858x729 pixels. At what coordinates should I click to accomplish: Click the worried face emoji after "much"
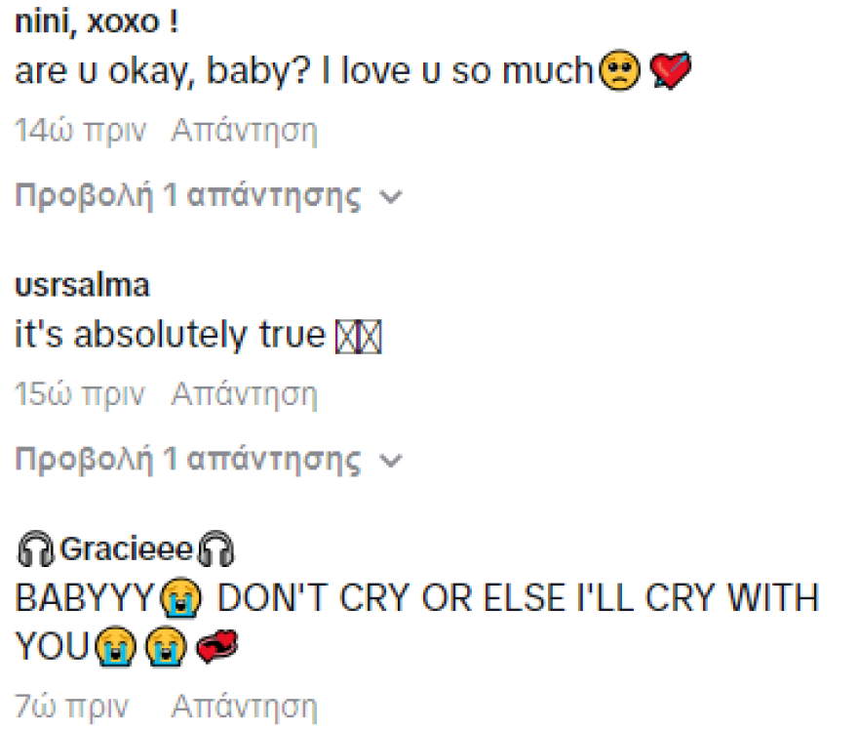[x=619, y=70]
